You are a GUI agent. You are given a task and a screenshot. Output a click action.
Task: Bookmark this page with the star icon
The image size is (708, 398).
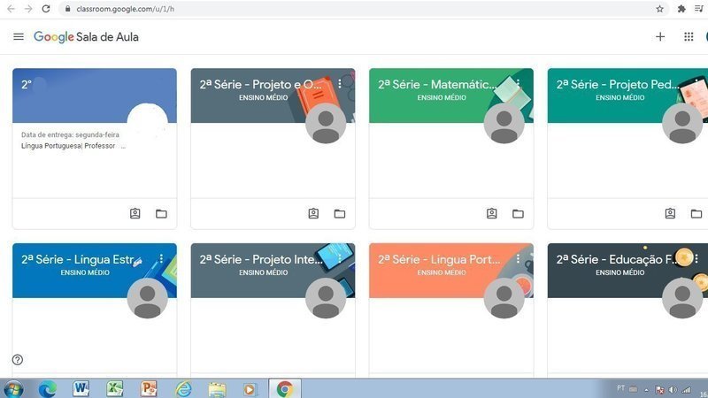click(659, 9)
